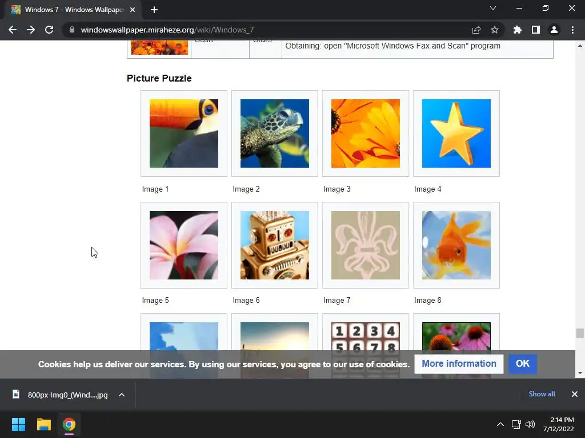Image resolution: width=585 pixels, height=438 pixels.
Task: Open the Extensions puzzle icon
Action: [x=518, y=30]
